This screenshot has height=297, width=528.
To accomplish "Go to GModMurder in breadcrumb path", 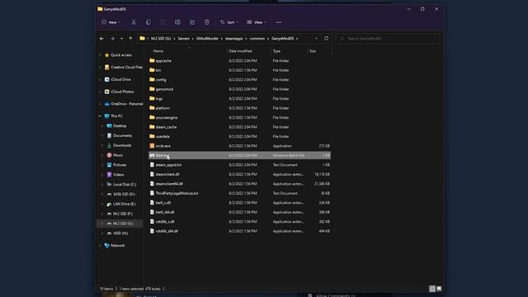I will [207, 39].
